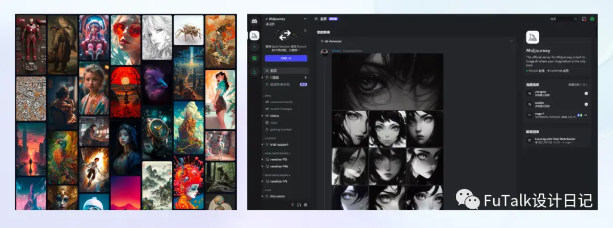
Task: Select the 主页 home item in channel list
Action: click(x=286, y=71)
